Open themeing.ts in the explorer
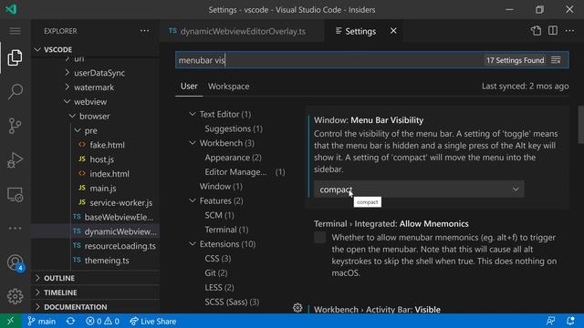This screenshot has width=584, height=328. 107,261
